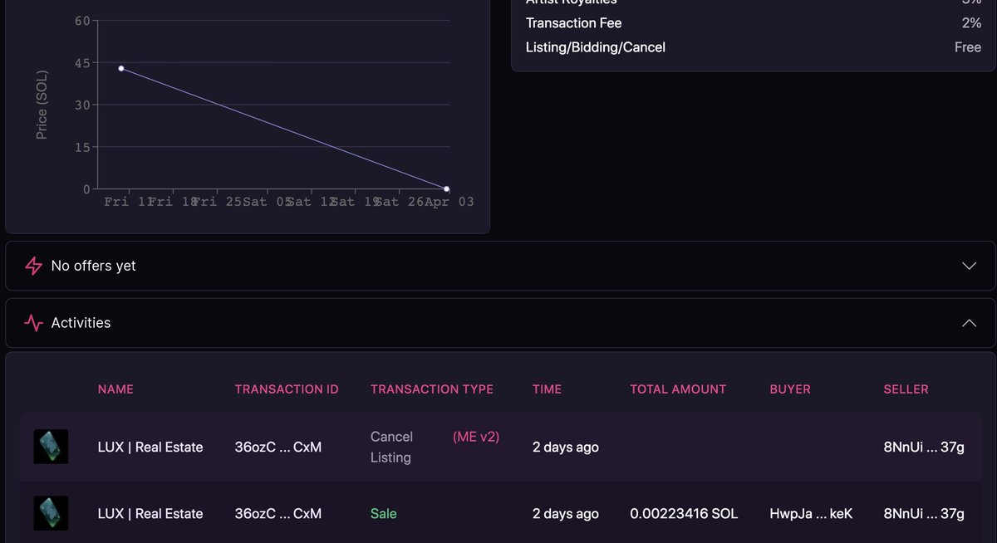Click 2 days ago in Sale row
Viewport: 997px width, 543px height.
566,514
